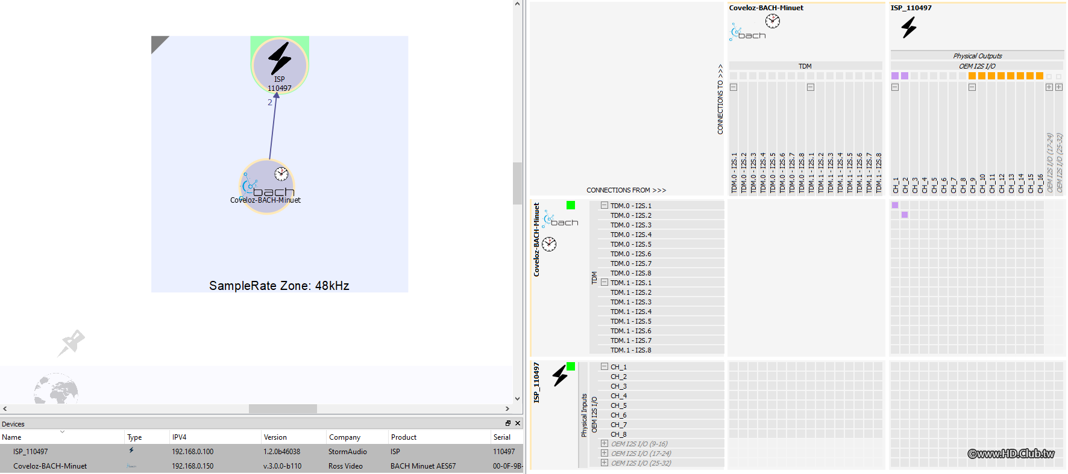
Task: Sort devices by the IPV4 column header
Action: (x=215, y=437)
